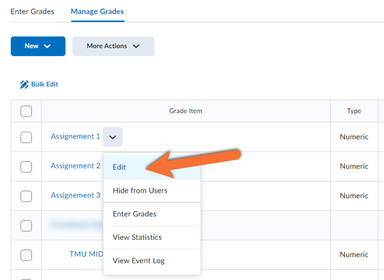Check the box for Assignement 1
384x280 pixels.
click(26, 137)
